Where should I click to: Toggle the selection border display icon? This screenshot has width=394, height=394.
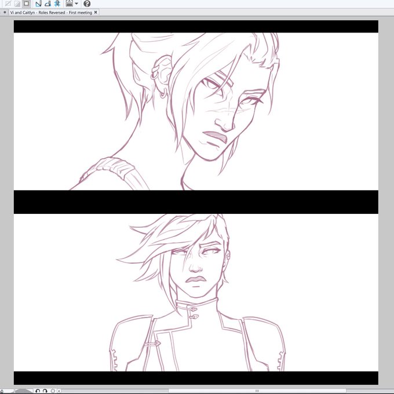27,3
